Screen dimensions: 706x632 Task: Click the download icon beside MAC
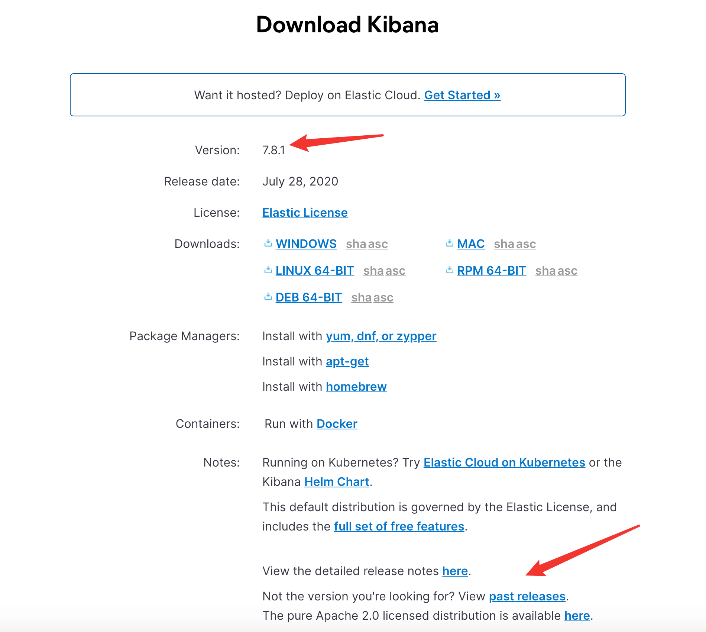tap(449, 244)
